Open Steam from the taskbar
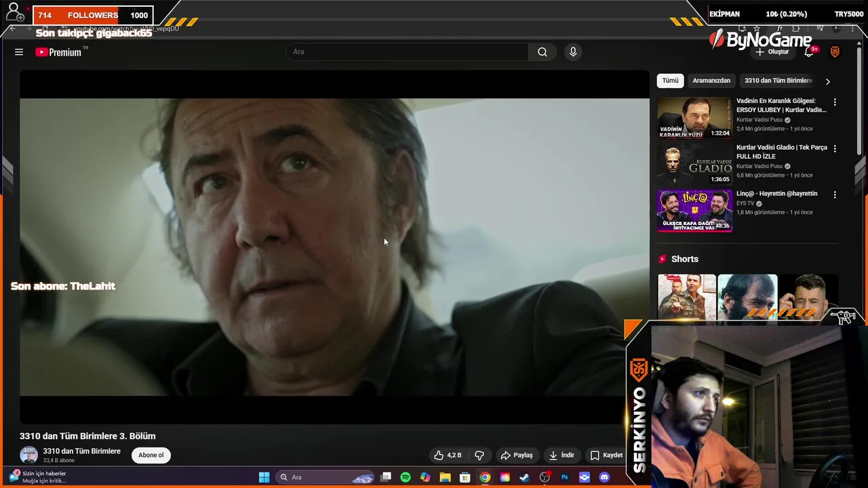The height and width of the screenshot is (488, 868). pyautogui.click(x=525, y=477)
